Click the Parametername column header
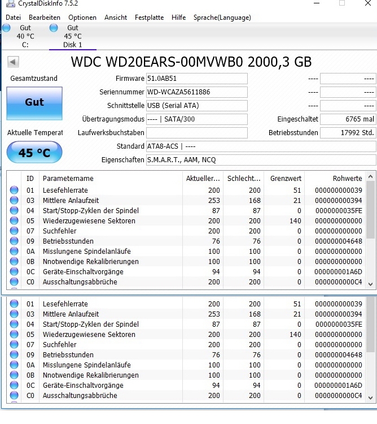This screenshot has height=424, width=377. pyautogui.click(x=111, y=179)
